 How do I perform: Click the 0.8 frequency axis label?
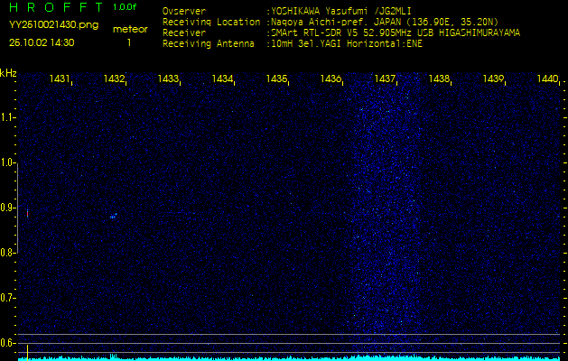pos(6,253)
